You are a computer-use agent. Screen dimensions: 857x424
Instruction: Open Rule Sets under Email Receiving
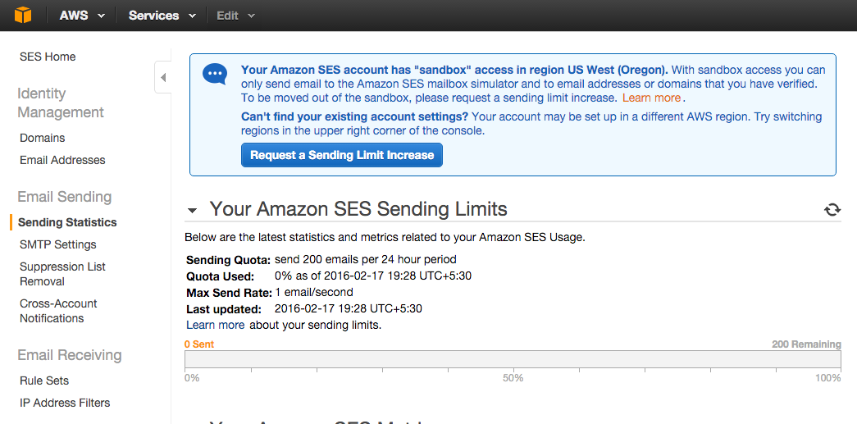coord(44,381)
